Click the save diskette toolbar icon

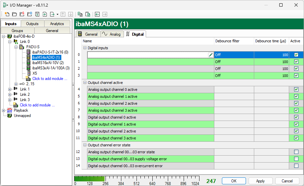37,14
